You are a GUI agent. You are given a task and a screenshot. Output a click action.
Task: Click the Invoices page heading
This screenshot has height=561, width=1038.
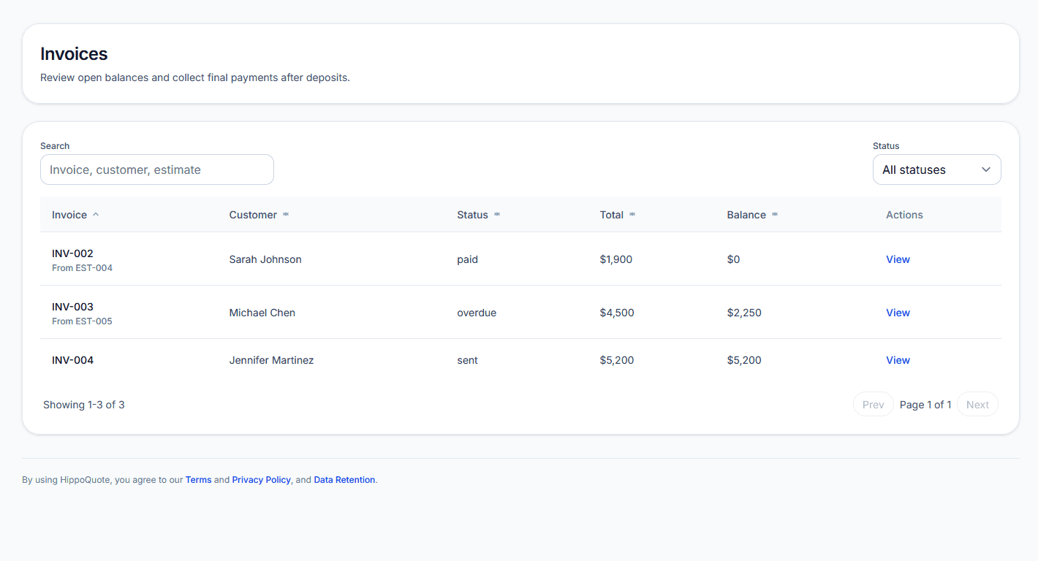tap(74, 54)
